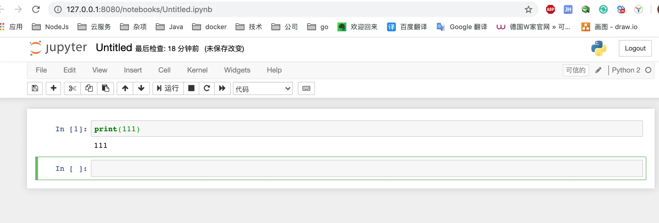
Task: Open the 云服务 bookmarks folder
Action: [x=94, y=27]
